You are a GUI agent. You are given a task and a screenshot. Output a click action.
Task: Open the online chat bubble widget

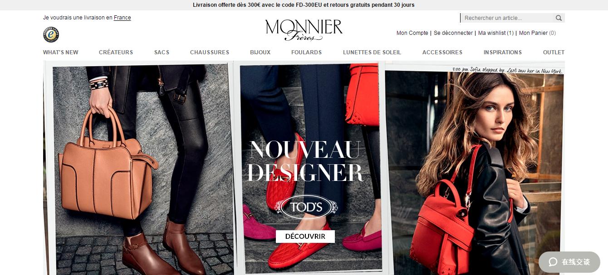569,262
